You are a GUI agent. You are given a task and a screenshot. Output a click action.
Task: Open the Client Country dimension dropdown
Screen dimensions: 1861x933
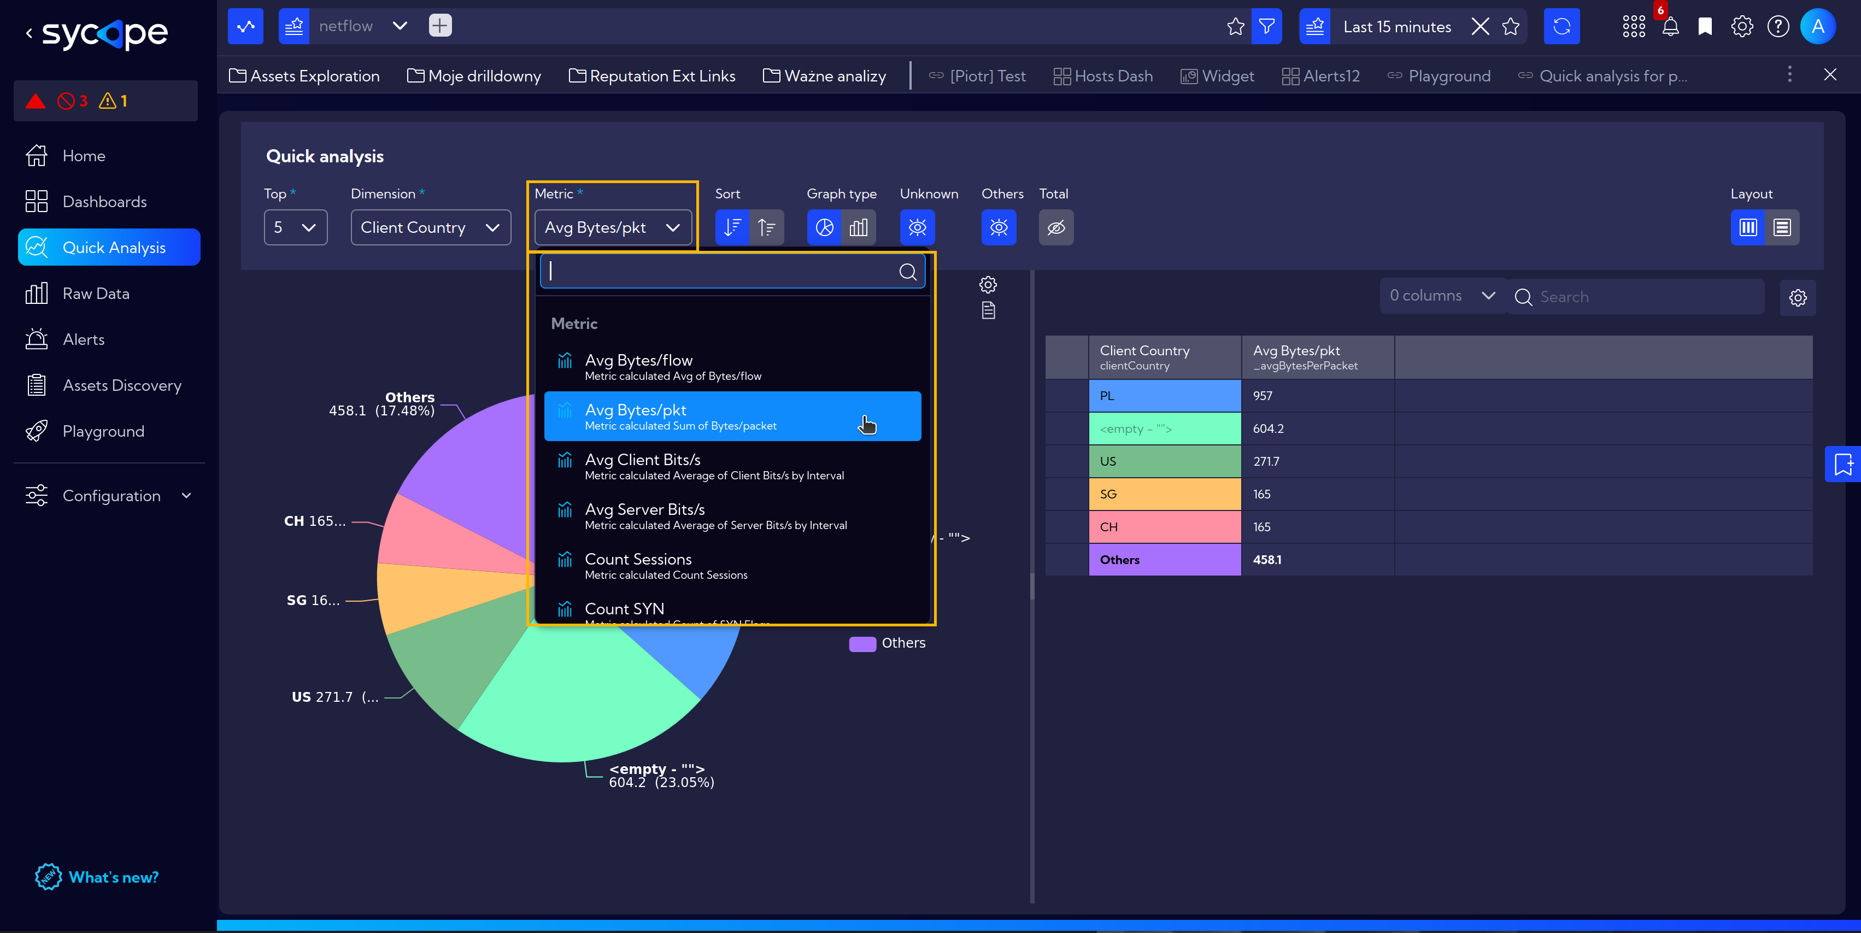pyautogui.click(x=431, y=228)
